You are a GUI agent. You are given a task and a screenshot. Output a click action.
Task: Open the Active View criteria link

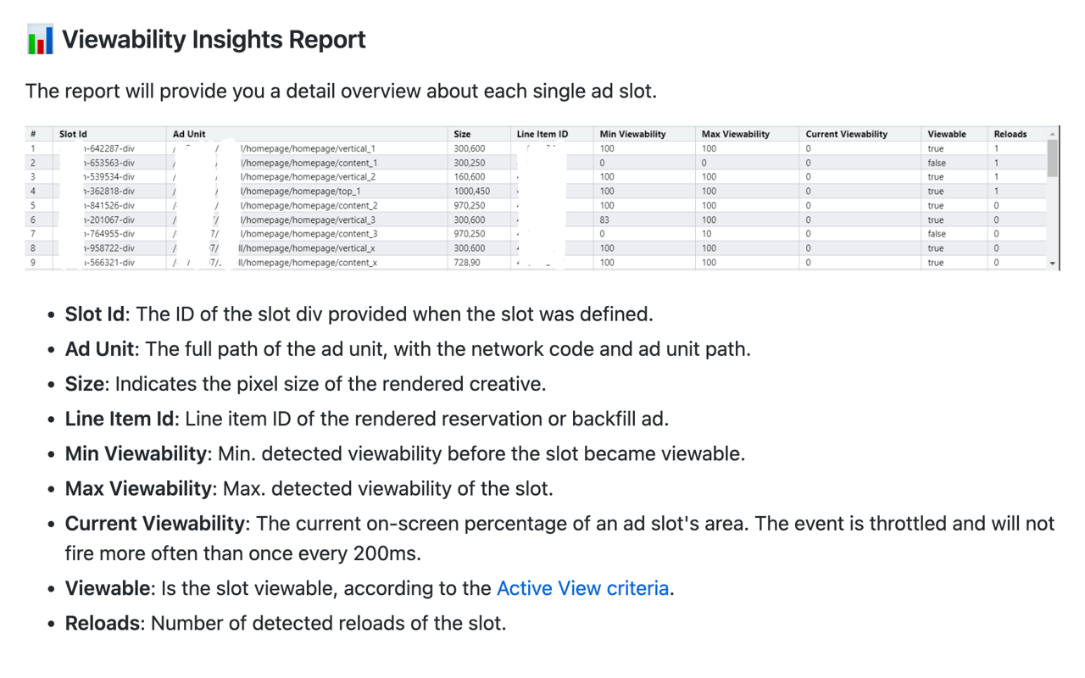pos(582,588)
